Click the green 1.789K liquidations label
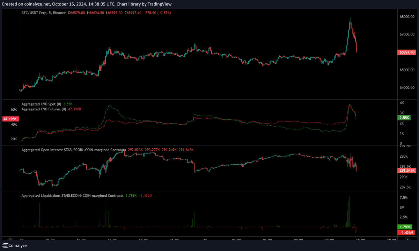Viewport: 419px width, 251px height. [405, 227]
